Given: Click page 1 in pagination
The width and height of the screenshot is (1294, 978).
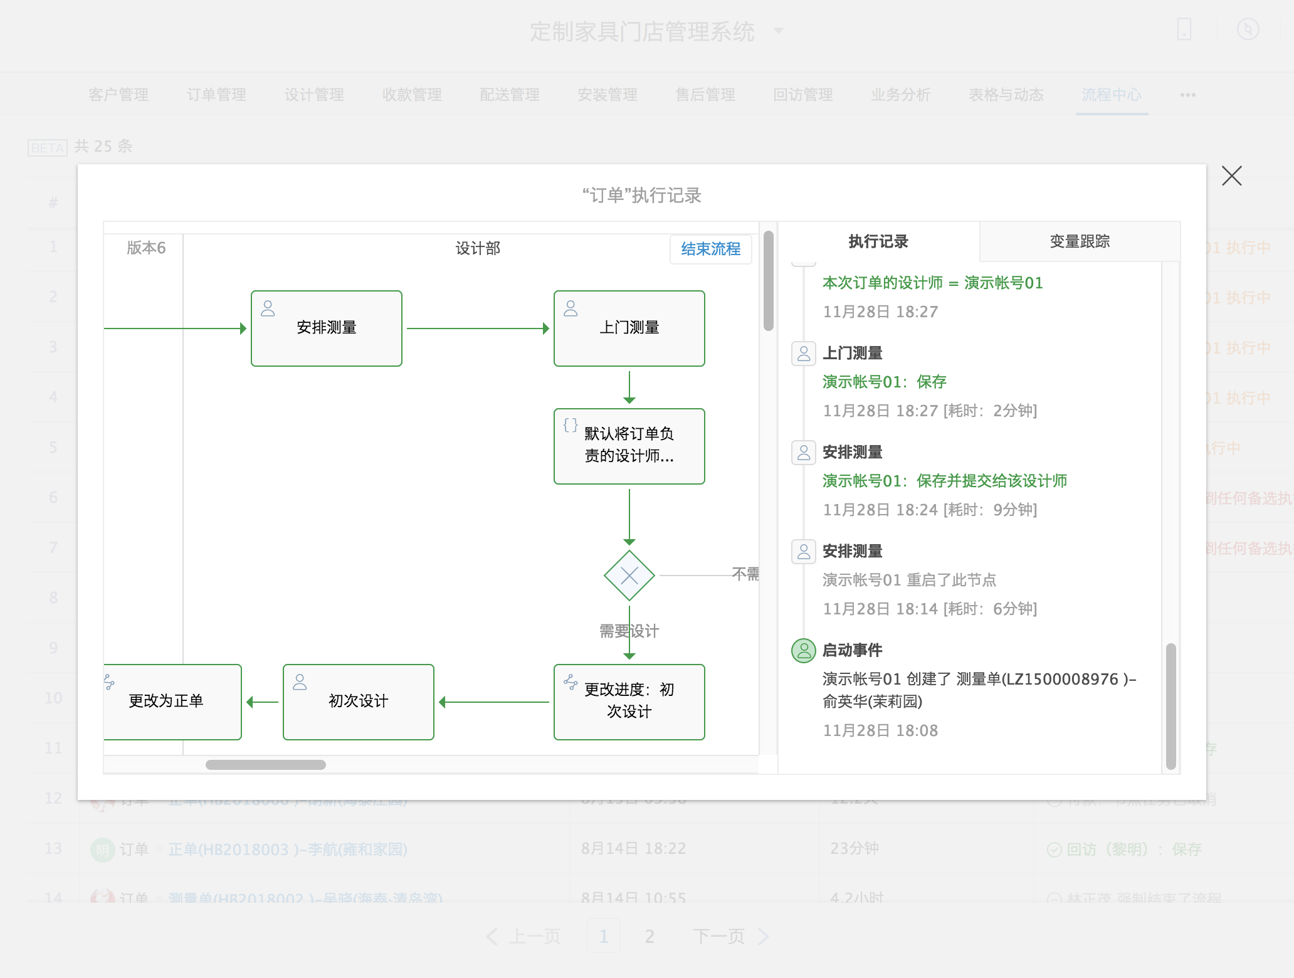Looking at the screenshot, I should [x=604, y=936].
